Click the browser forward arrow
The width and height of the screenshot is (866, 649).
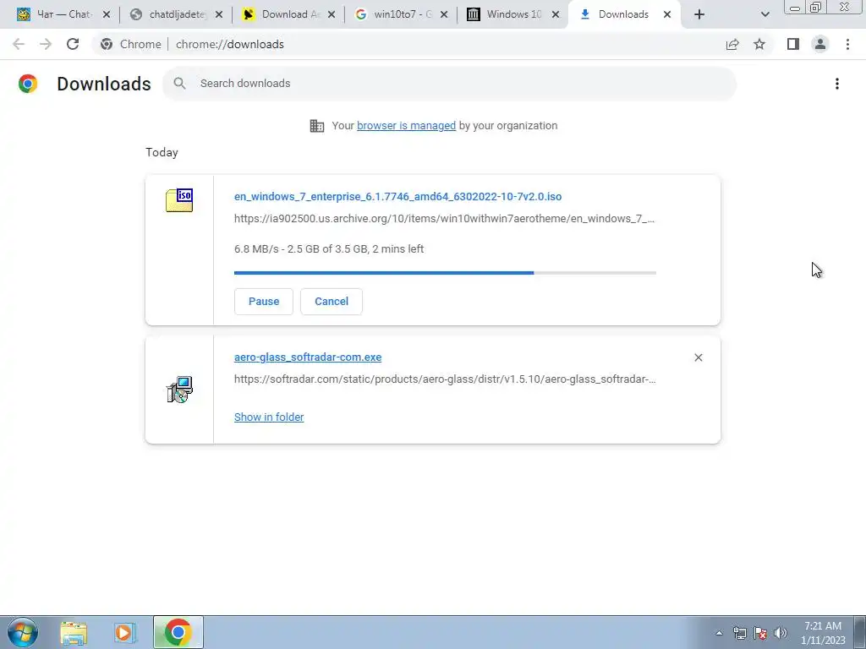tap(46, 44)
